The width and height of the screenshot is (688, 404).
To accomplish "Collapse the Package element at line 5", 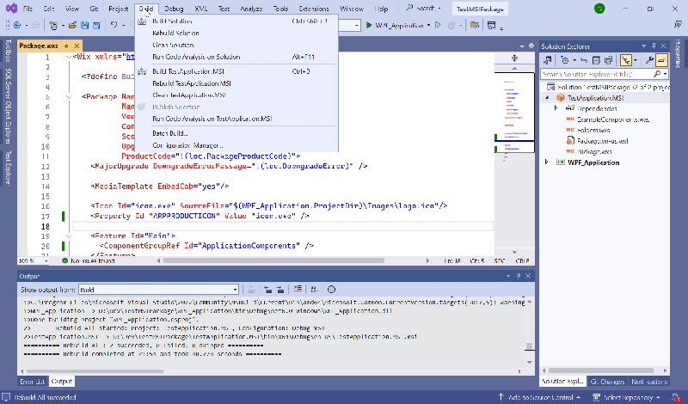I will pyautogui.click(x=69, y=96).
